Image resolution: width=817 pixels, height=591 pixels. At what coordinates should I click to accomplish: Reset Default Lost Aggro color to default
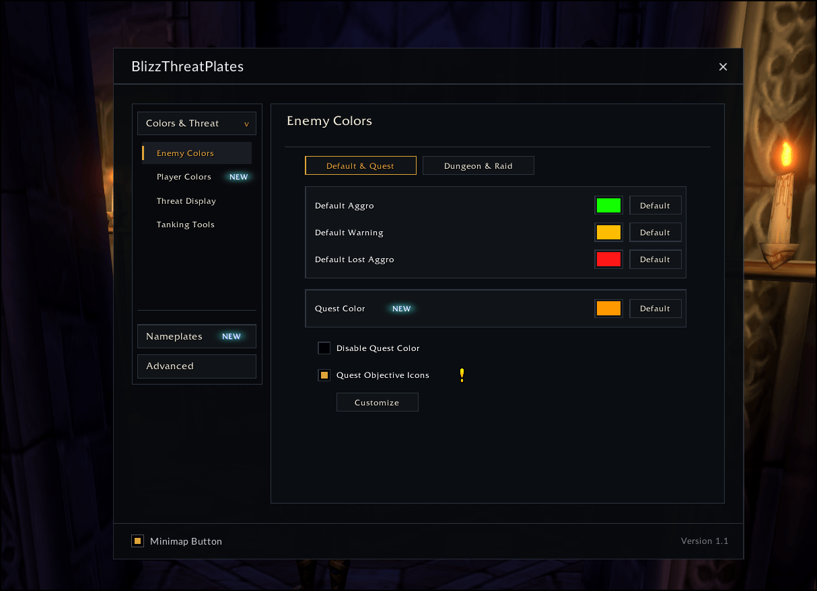click(655, 260)
